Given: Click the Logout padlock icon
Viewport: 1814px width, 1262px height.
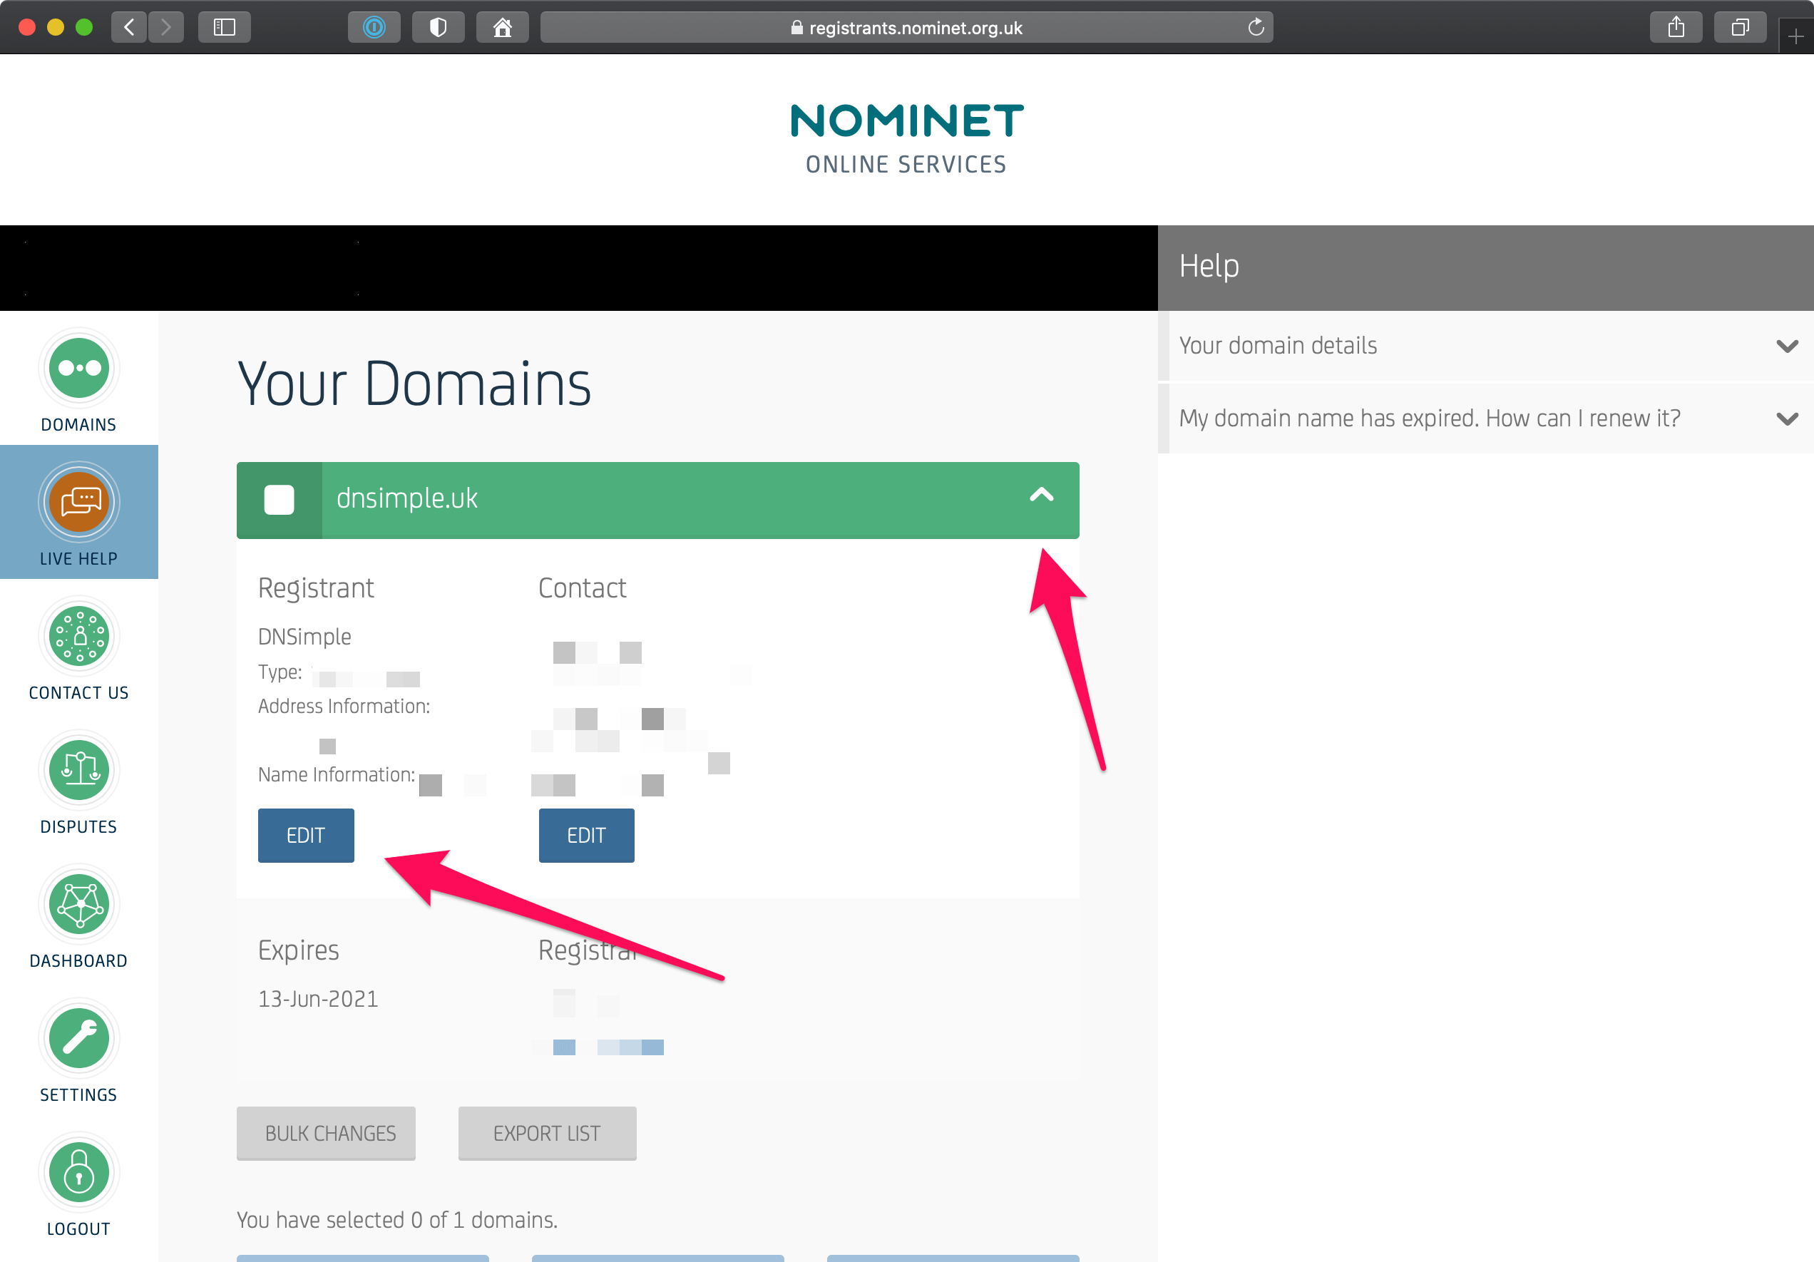Looking at the screenshot, I should pyautogui.click(x=78, y=1171).
